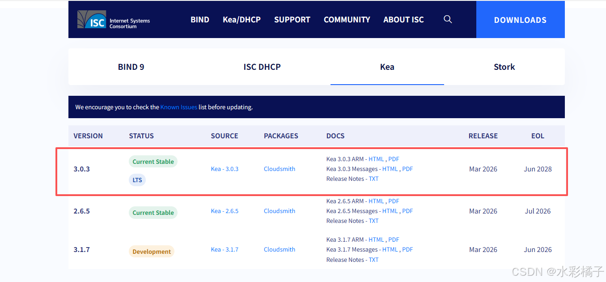The height and width of the screenshot is (282, 606).
Task: Open the 2.6.5 Release Notes TXT
Action: [x=373, y=221]
